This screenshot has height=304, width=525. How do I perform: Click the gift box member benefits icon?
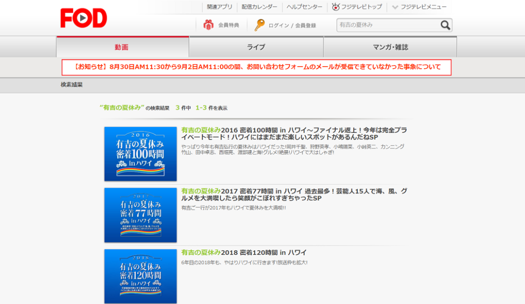coord(208,25)
